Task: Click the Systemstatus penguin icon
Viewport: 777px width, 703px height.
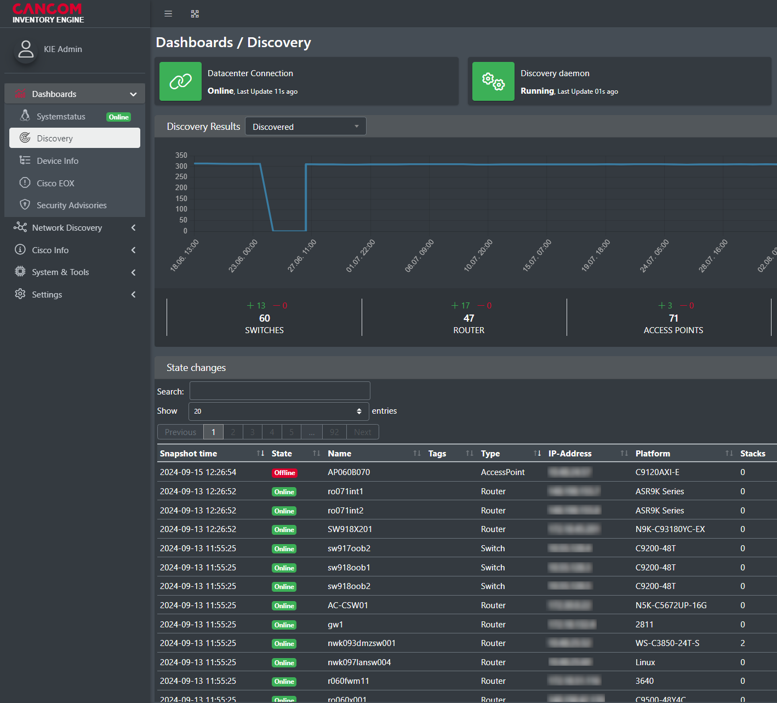Action: [x=25, y=116]
